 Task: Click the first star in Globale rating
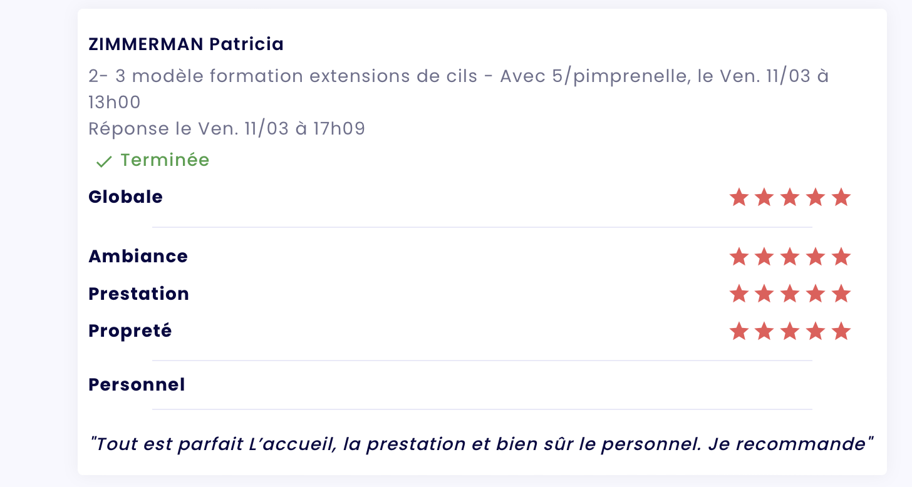coord(739,198)
